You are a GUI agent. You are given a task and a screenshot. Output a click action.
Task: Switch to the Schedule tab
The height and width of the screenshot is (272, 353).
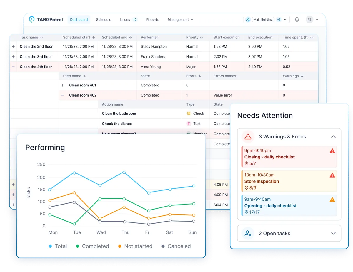pos(104,20)
